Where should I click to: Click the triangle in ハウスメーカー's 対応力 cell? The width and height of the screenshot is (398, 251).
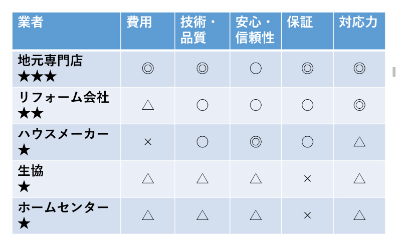coord(359,142)
